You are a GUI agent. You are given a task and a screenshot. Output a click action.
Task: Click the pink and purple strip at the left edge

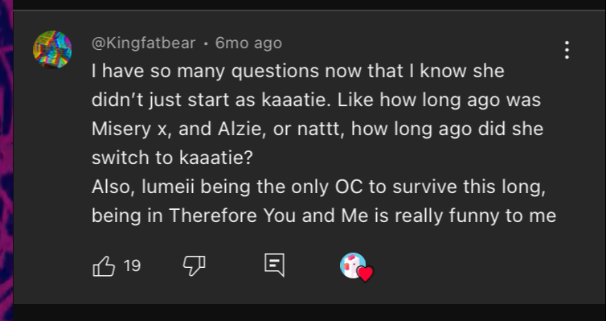(x=6, y=161)
